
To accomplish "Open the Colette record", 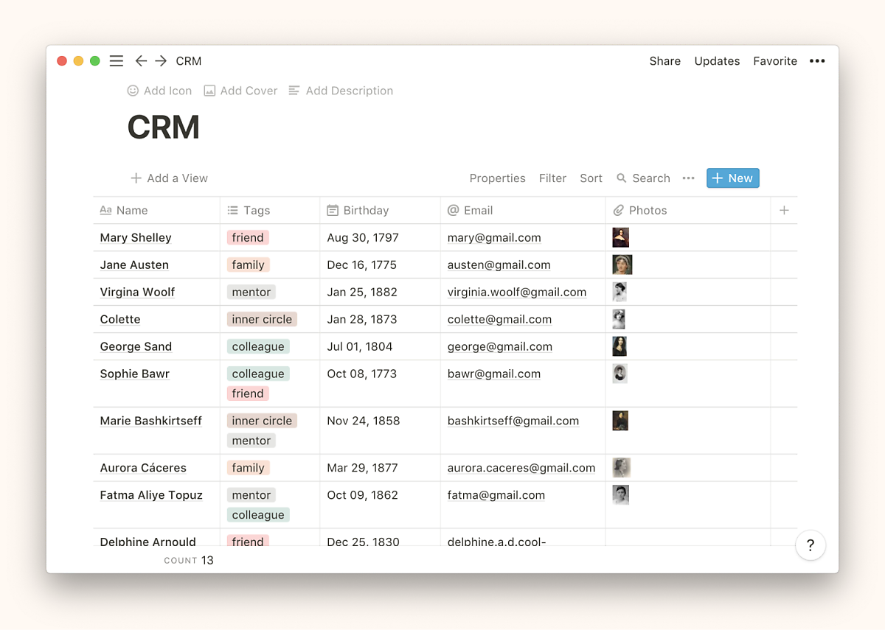I will point(120,319).
